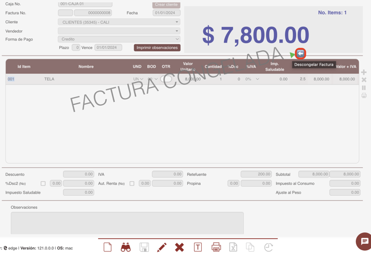Screen dimensions: 371x254
Task: Open the Cliente dropdown
Action: point(119,22)
